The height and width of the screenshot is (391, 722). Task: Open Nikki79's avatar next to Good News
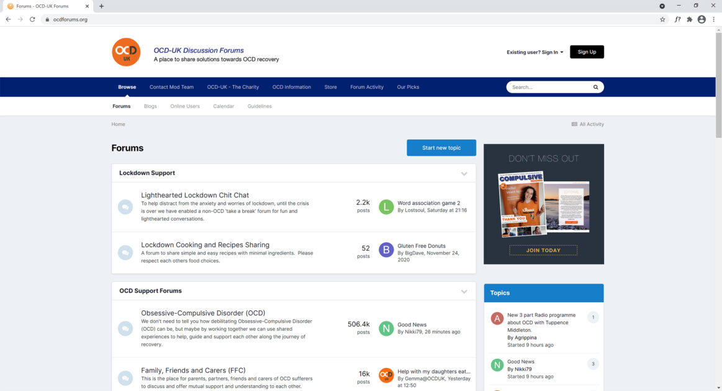pyautogui.click(x=386, y=328)
